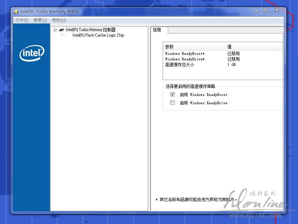This screenshot has width=298, height=224.
Task: Click the 1 GB value cell
Action: (231, 65)
